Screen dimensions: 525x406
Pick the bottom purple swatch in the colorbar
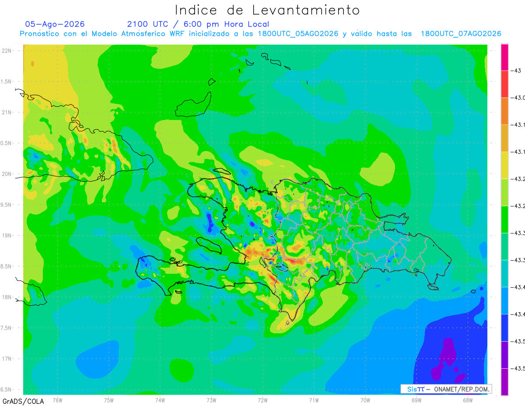(504, 382)
